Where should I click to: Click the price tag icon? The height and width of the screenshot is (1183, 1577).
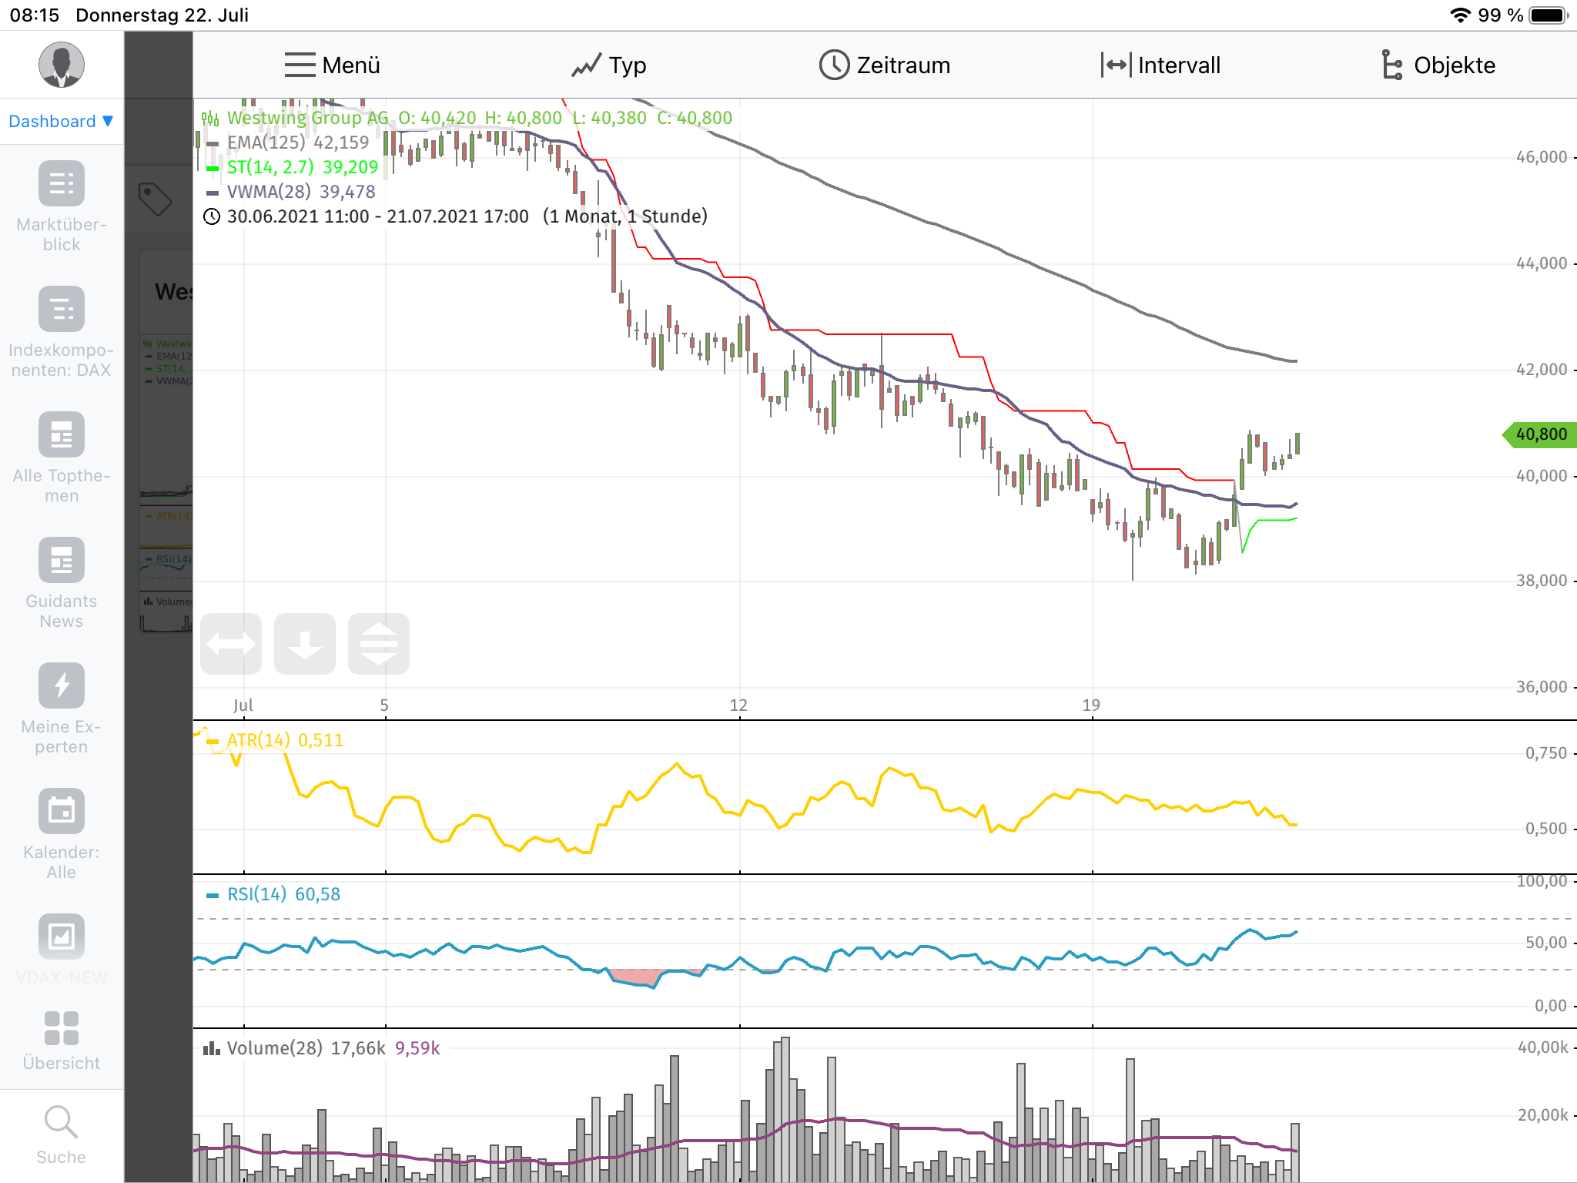pyautogui.click(x=155, y=199)
